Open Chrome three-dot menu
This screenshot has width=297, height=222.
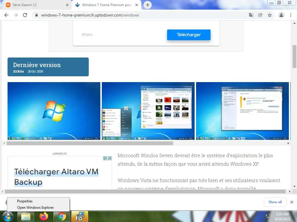coord(291,15)
